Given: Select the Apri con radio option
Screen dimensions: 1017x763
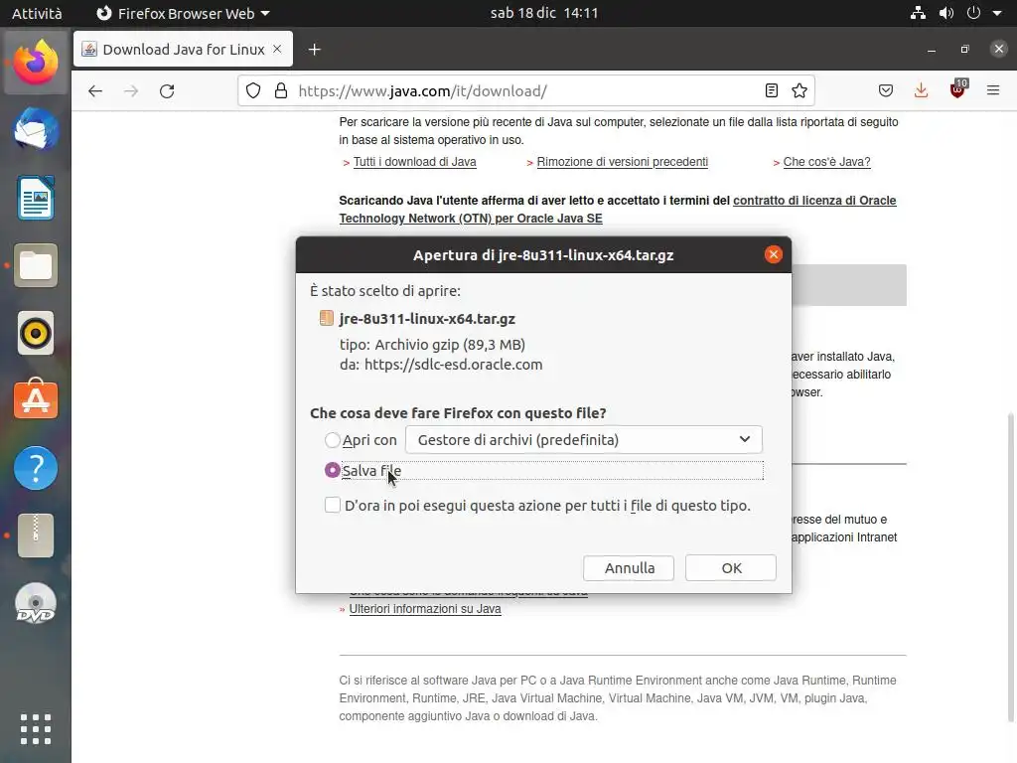Looking at the screenshot, I should (332, 440).
